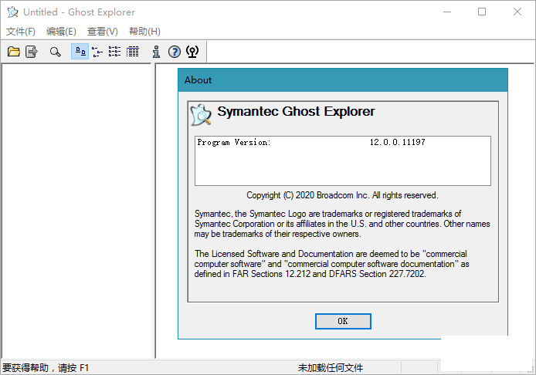Open the 查看(V) menu
Viewport: 536px width, 375px height.
click(x=102, y=32)
